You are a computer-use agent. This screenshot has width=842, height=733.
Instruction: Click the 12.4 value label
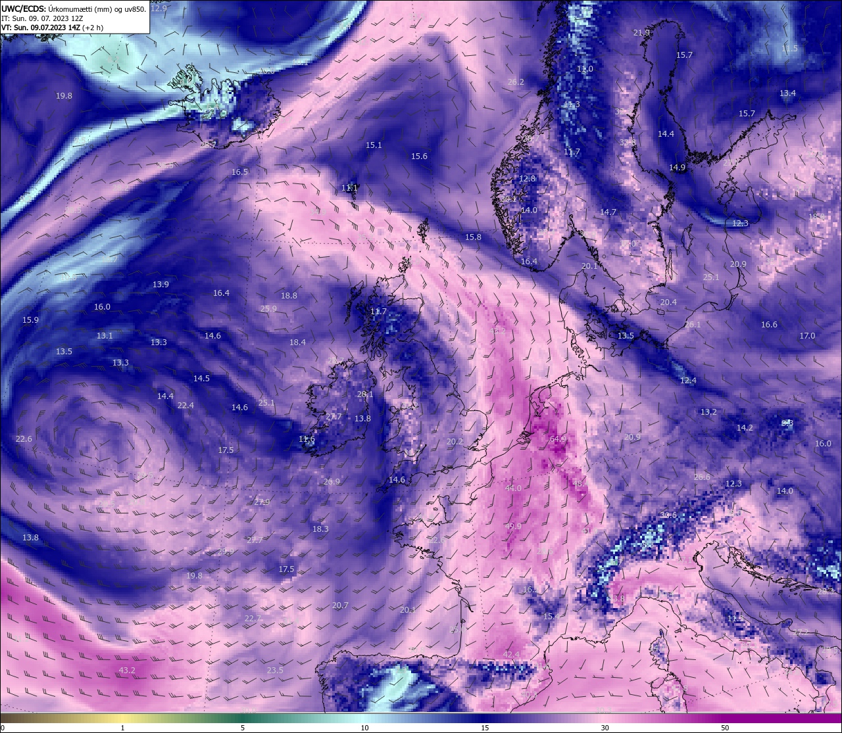(x=688, y=381)
